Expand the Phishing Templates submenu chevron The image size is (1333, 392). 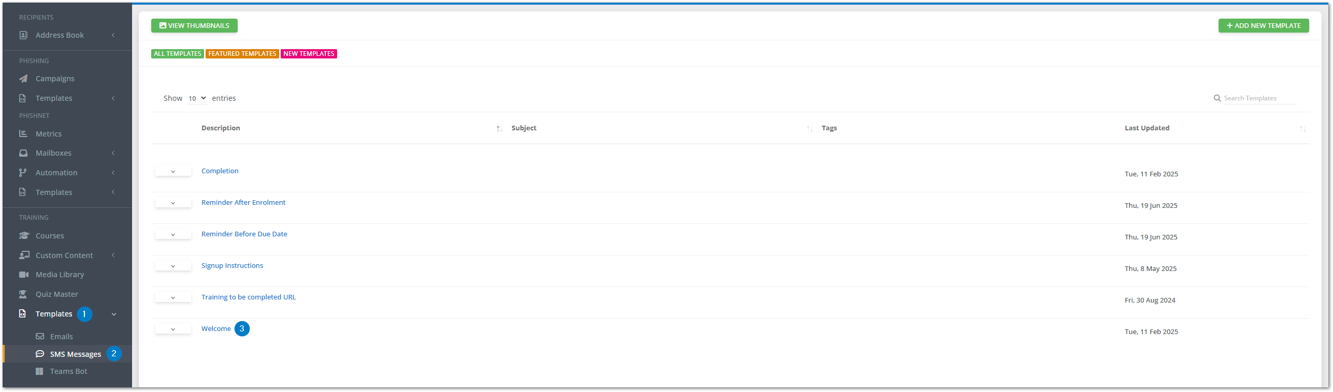pos(113,98)
